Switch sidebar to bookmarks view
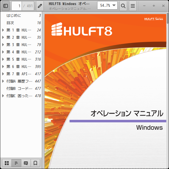 (x=35, y=163)
